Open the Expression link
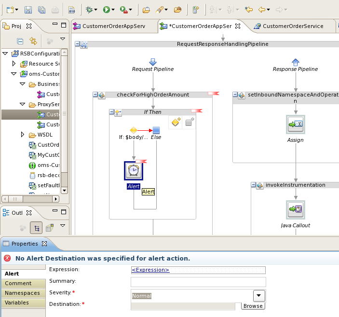 [x=150, y=270]
